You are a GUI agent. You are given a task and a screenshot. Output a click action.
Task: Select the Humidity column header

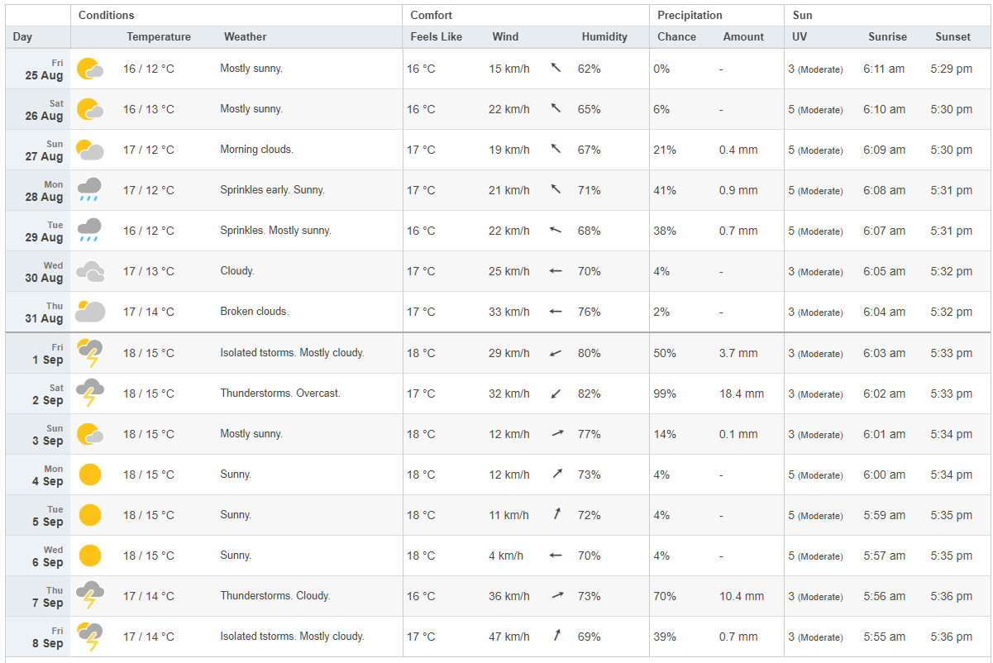point(604,37)
